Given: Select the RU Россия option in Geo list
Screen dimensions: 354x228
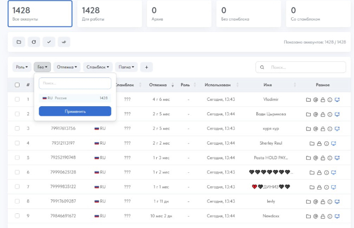Looking at the screenshot, I should pos(75,98).
